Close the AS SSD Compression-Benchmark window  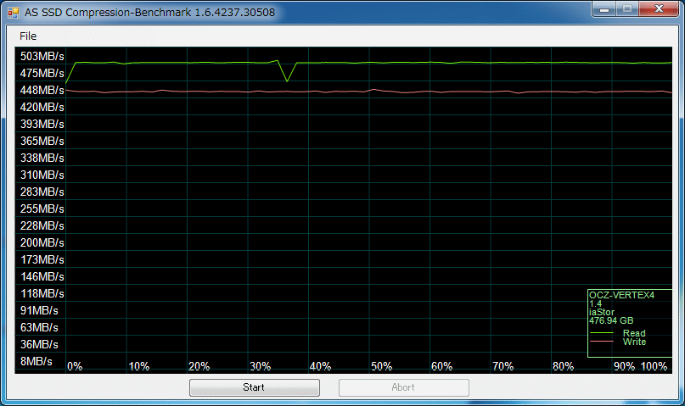(659, 9)
